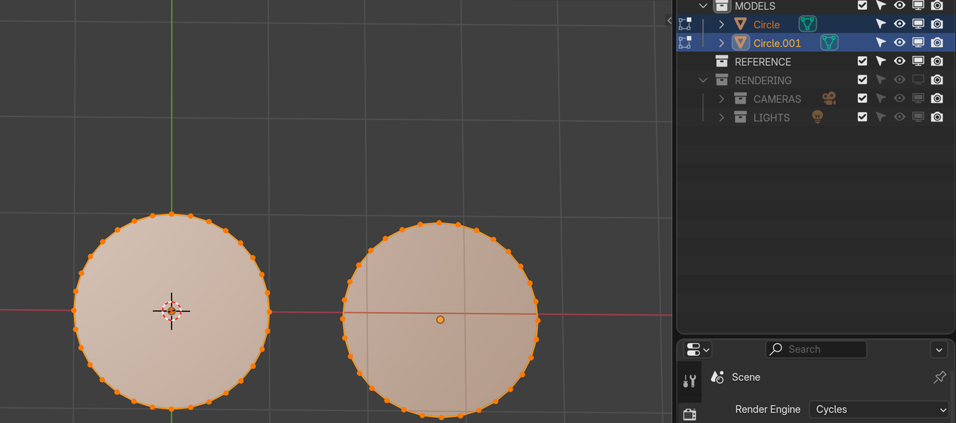Click the Circle.001 object triangle icon
956x423 pixels.
(740, 43)
